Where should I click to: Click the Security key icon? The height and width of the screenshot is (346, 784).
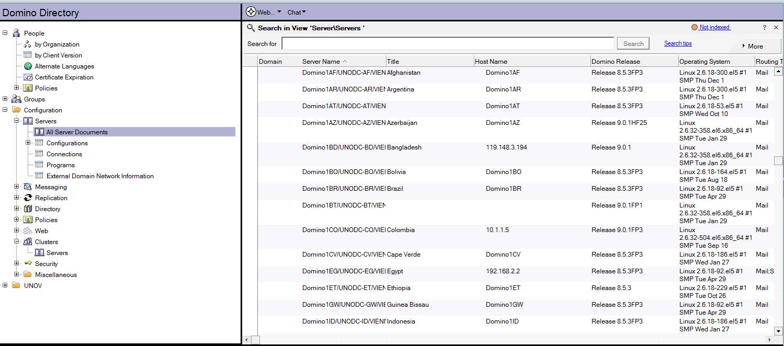pyautogui.click(x=28, y=264)
